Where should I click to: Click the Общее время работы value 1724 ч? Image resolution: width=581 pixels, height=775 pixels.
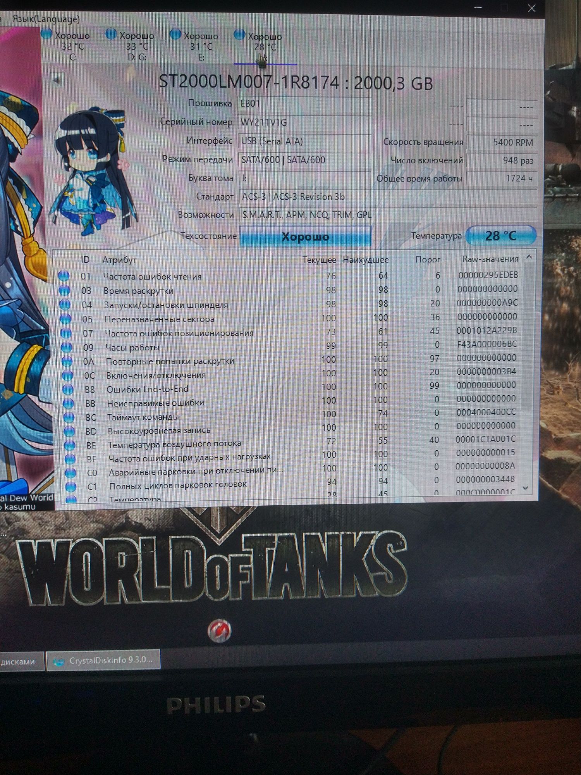click(502, 179)
